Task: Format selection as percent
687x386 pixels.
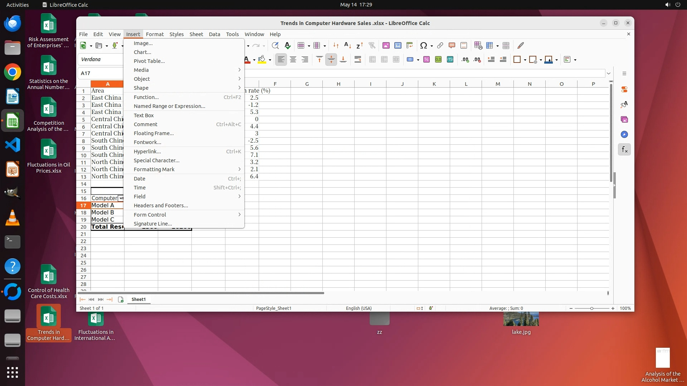Action: (426, 60)
